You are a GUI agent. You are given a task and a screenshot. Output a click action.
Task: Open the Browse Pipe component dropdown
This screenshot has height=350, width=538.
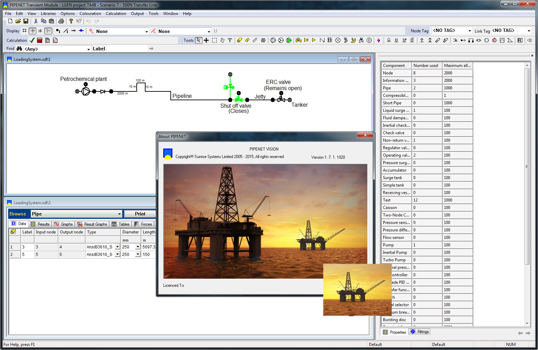[x=76, y=214]
